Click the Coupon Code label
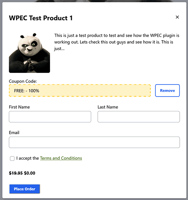The width and height of the screenshot is (188, 200). [x=23, y=81]
